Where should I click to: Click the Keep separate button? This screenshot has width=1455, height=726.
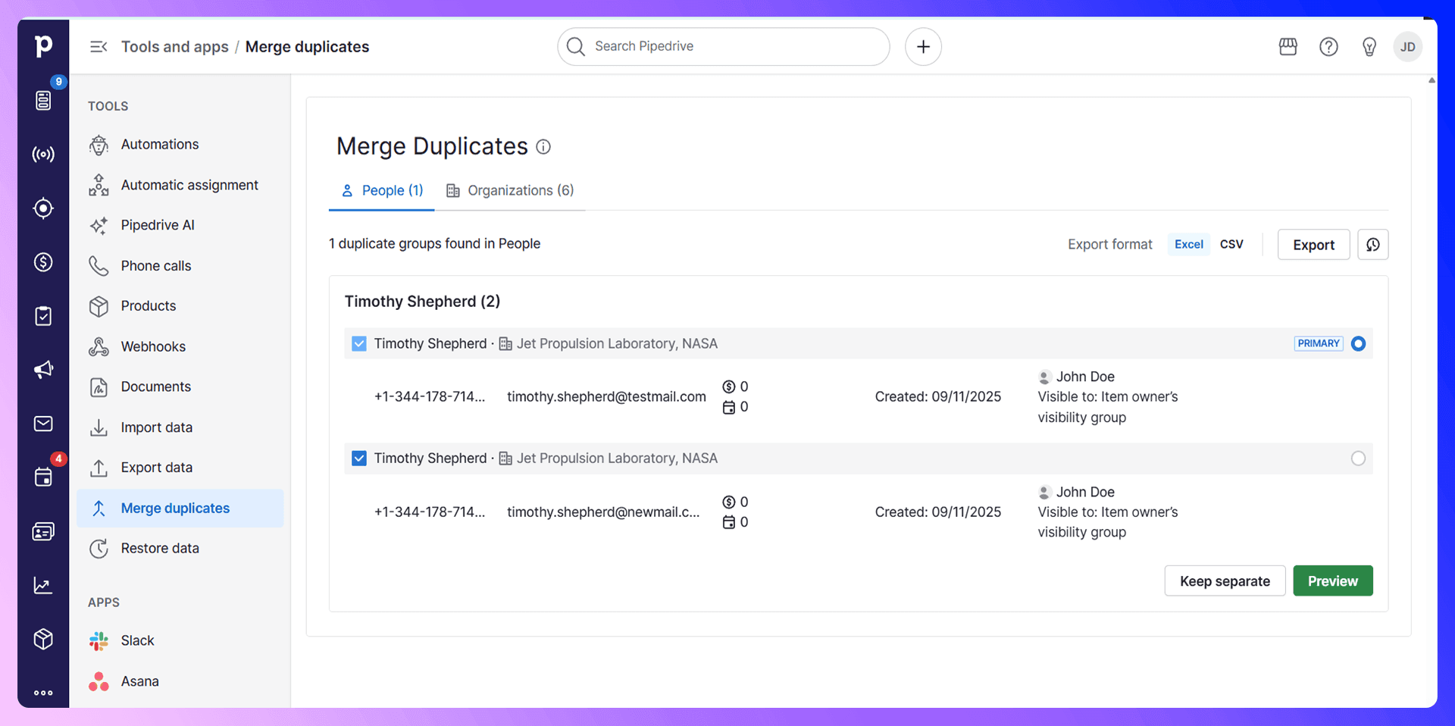[1225, 581]
